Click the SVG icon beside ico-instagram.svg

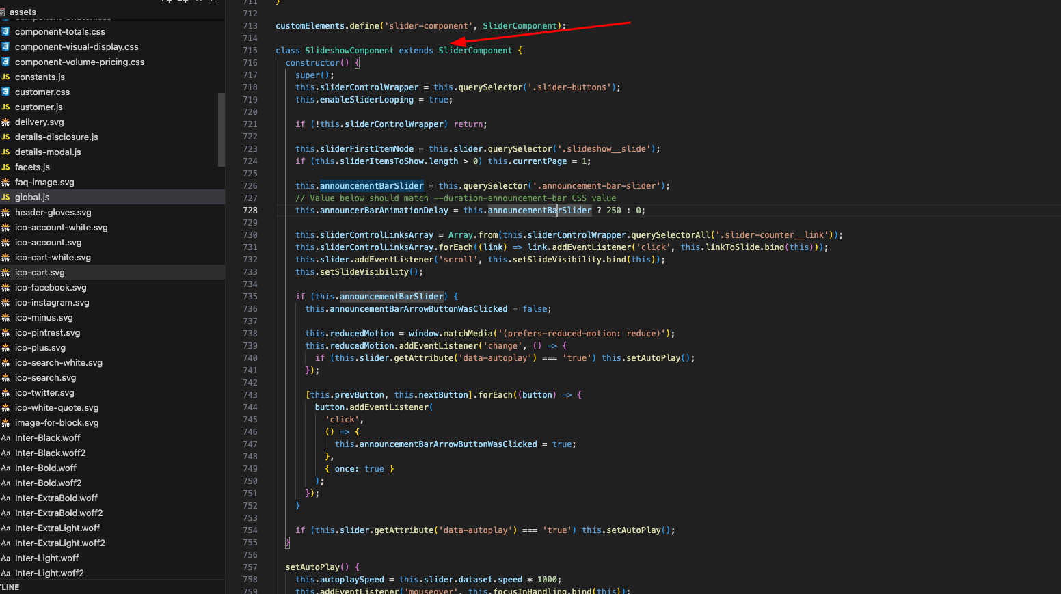pyautogui.click(x=5, y=303)
